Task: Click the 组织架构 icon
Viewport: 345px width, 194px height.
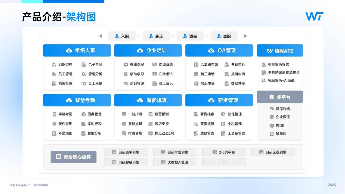Action: (54, 65)
